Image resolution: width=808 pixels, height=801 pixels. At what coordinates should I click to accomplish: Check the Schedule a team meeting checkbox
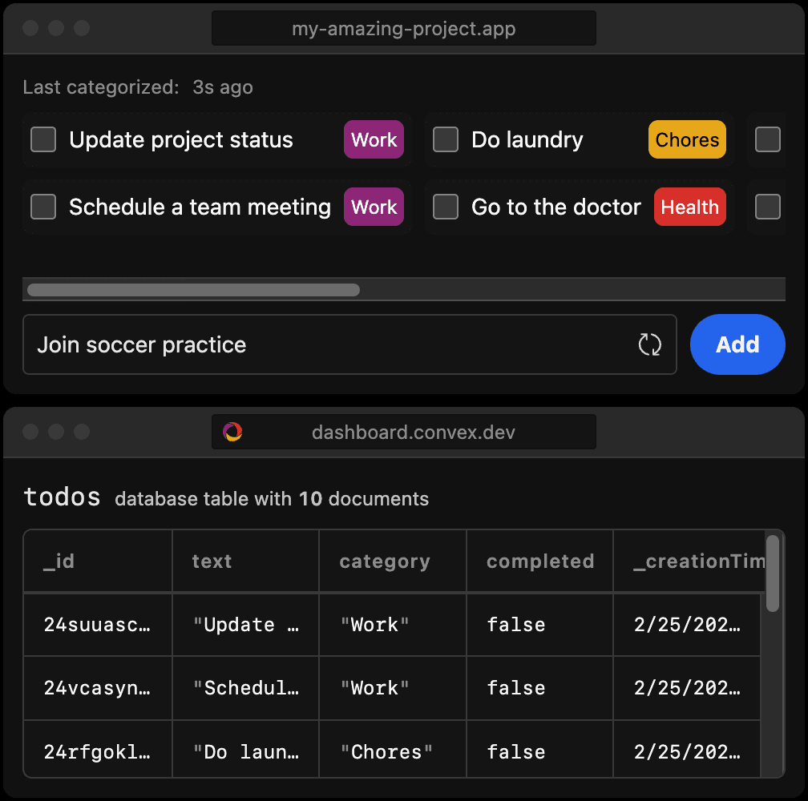[x=42, y=207]
